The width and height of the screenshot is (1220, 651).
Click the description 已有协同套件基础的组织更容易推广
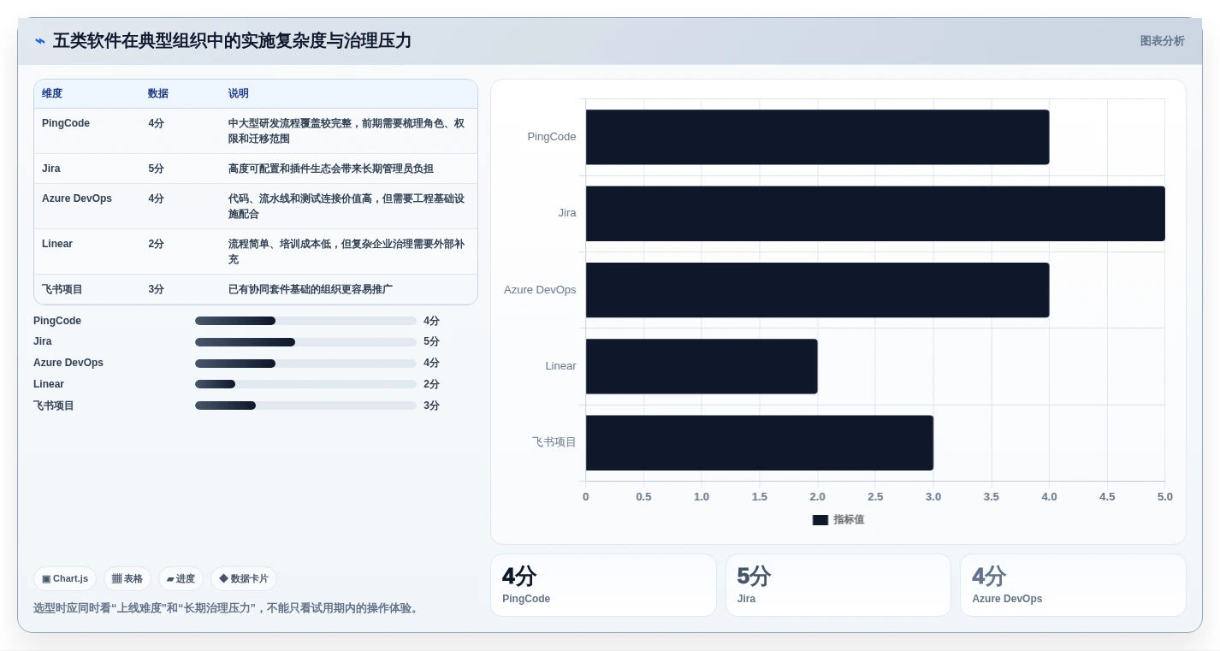pyautogui.click(x=311, y=289)
